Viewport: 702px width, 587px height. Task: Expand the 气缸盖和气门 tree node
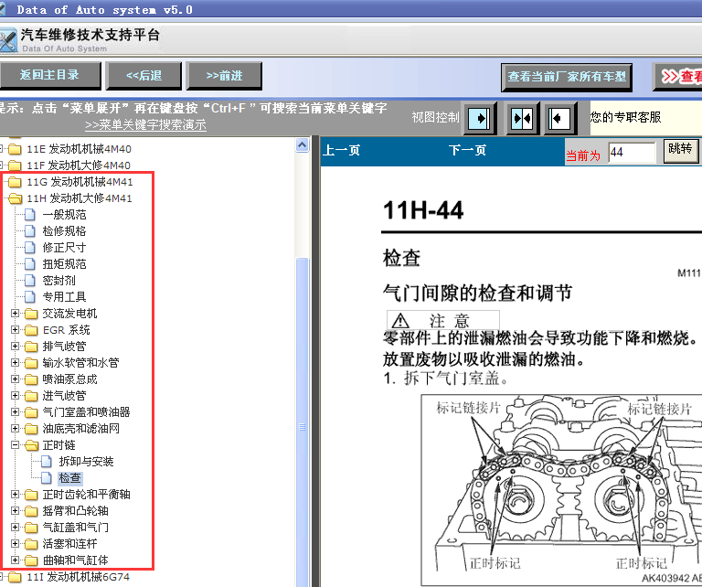15,528
